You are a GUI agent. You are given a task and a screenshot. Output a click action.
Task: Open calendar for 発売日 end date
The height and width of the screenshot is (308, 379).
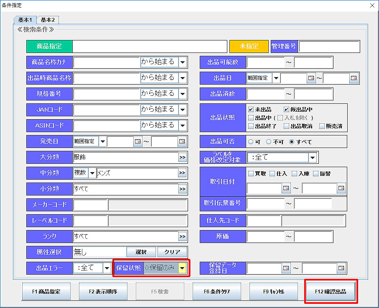pos(182,142)
